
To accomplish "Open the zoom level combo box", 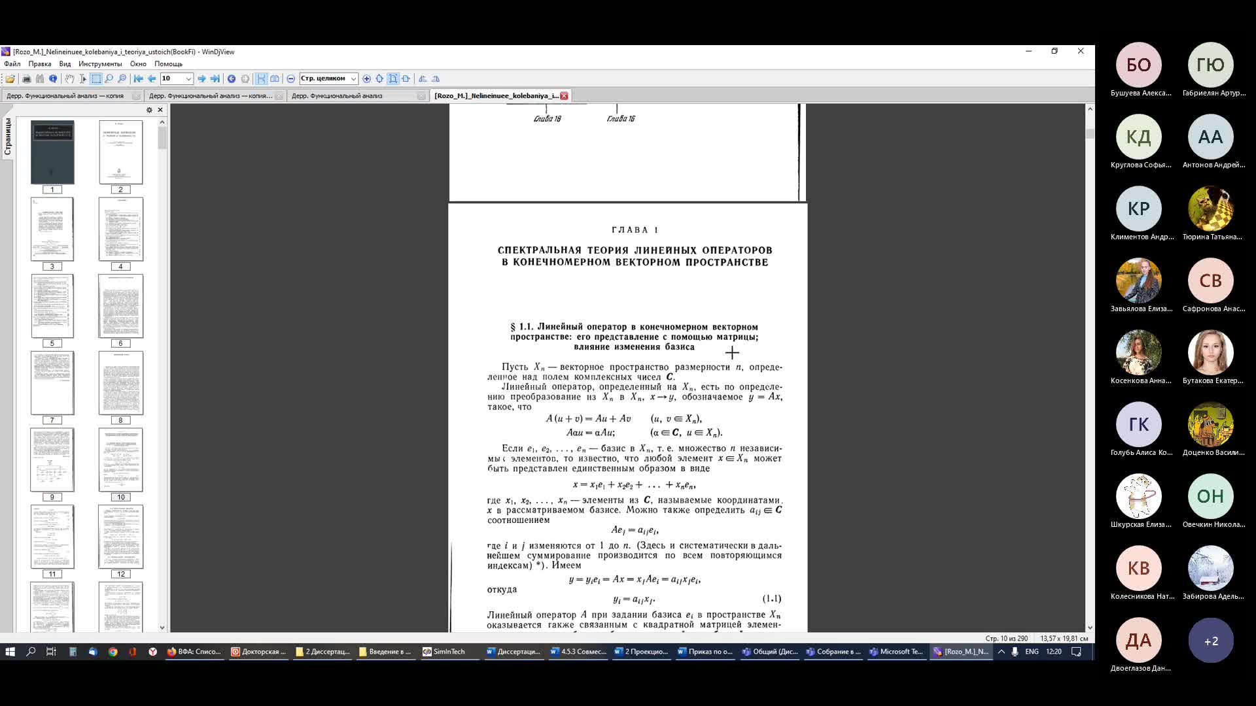I will coord(328,78).
